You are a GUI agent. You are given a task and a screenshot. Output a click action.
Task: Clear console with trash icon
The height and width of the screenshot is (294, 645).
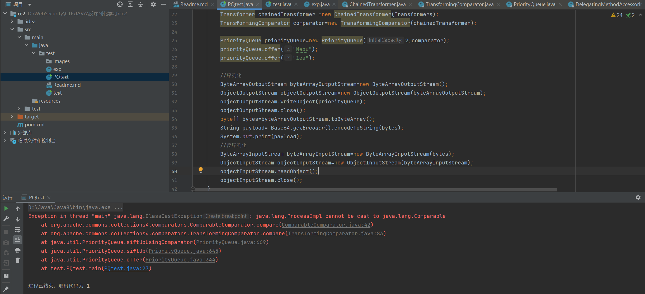point(18,260)
